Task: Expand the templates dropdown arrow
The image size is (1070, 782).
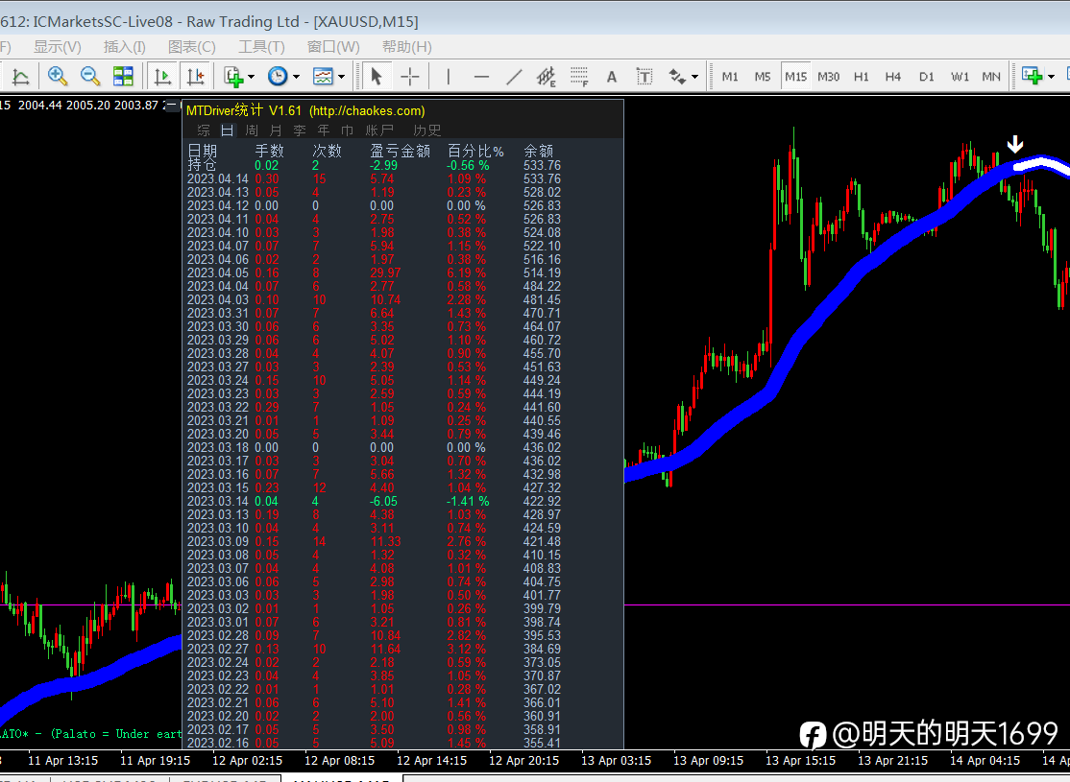Action: [341, 77]
